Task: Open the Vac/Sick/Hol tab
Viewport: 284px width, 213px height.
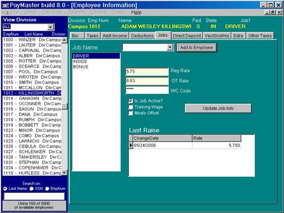Action: pos(217,35)
